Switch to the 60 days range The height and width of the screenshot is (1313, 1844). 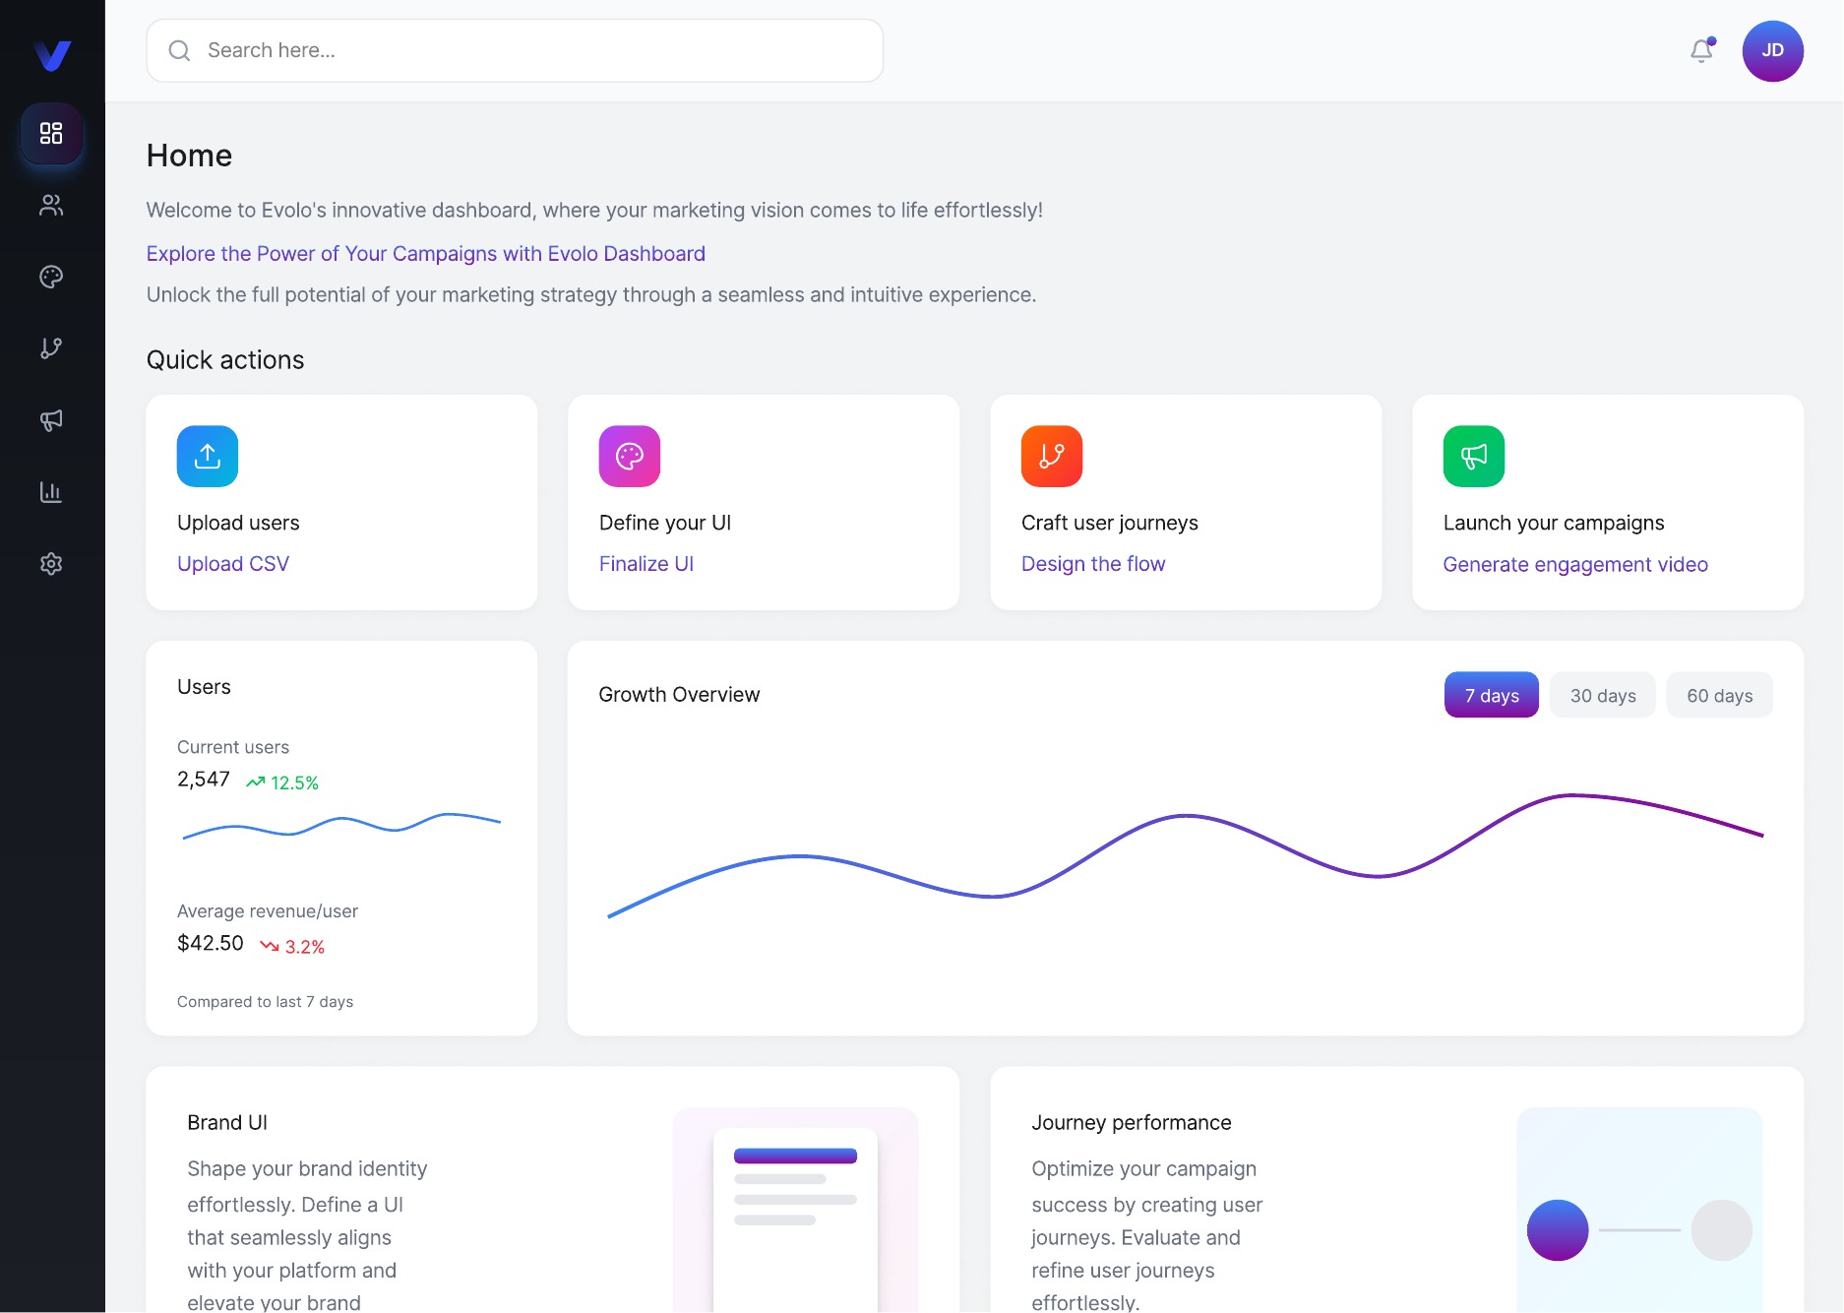(x=1720, y=695)
